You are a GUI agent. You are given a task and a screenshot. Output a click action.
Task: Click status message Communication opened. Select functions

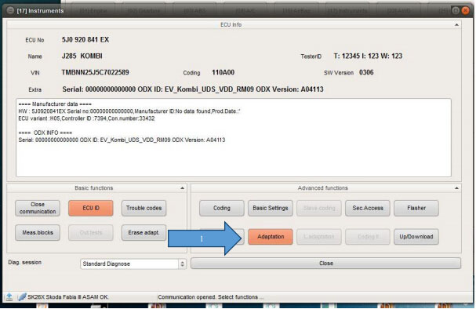(211, 297)
